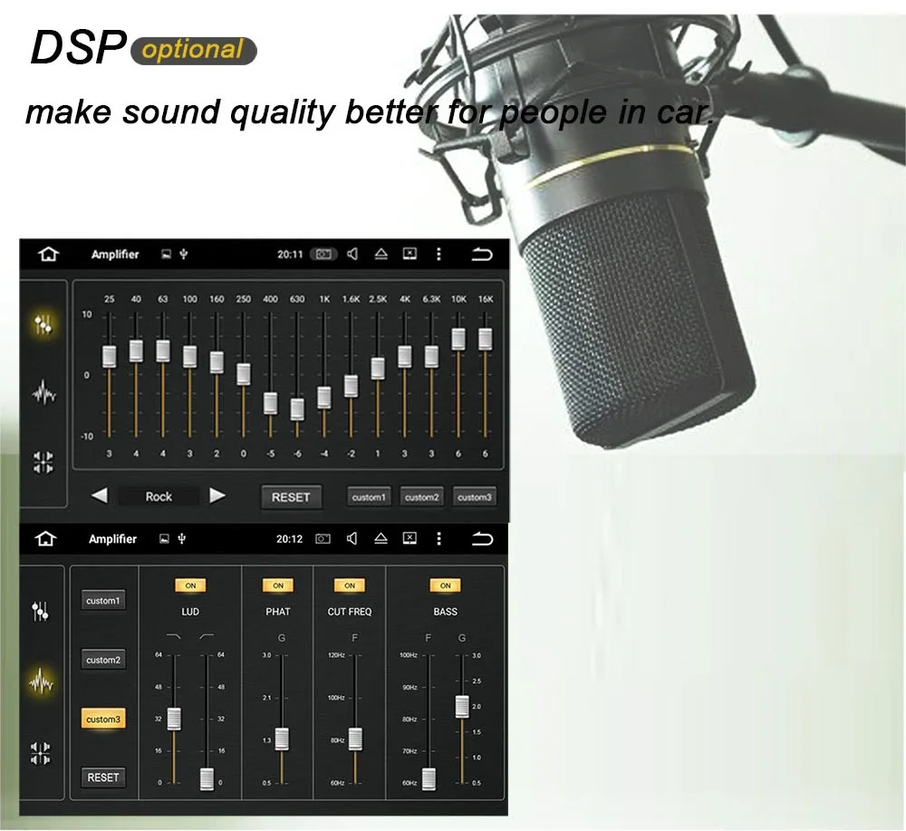Tap the eject icon in the lower status bar
The width and height of the screenshot is (906, 831).
(x=381, y=538)
